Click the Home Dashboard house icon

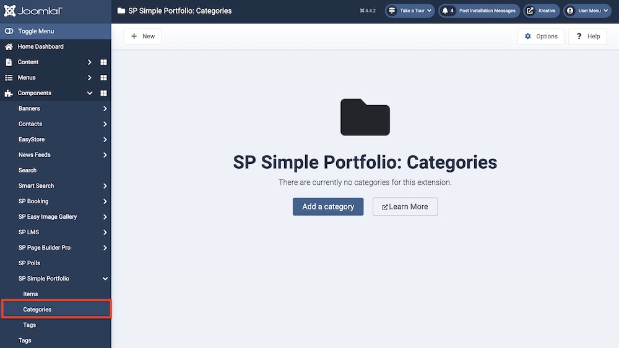pyautogui.click(x=9, y=47)
